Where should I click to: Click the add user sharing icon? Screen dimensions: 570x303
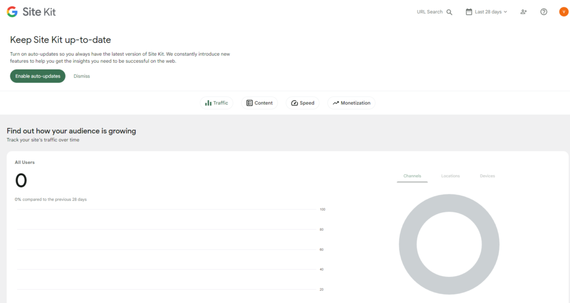click(523, 12)
